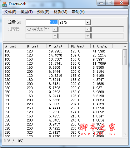Image resolution: width=130 pixels, height=148 pixels.
Task: Expand the m3/h unit dropdown
Action: pyautogui.click(x=88, y=22)
